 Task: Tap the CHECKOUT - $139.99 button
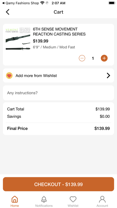[59, 184]
